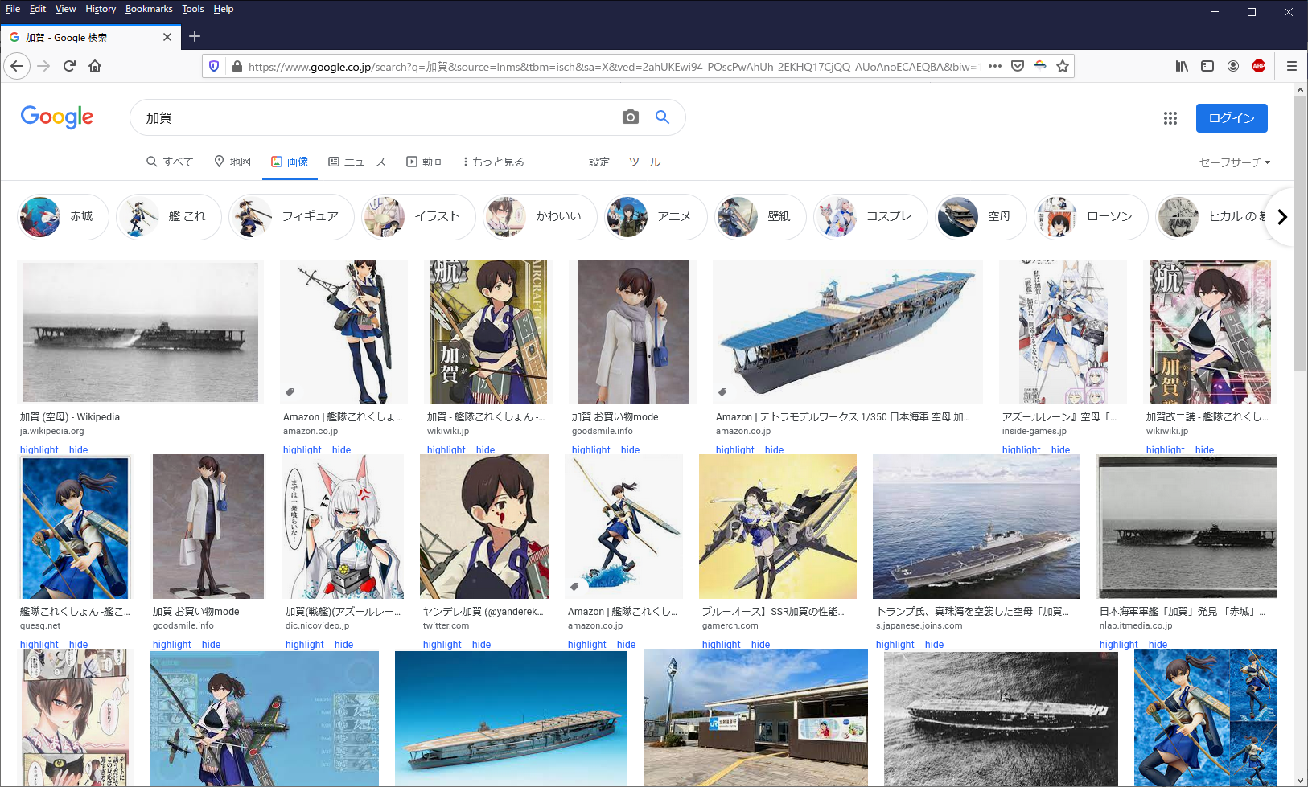Open the History menu
The width and height of the screenshot is (1308, 787).
point(101,9)
